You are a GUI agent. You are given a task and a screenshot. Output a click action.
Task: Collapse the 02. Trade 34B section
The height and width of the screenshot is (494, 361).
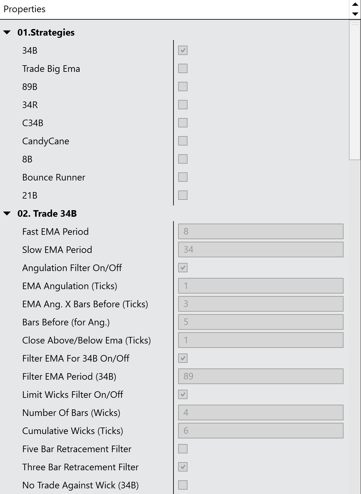point(7,214)
